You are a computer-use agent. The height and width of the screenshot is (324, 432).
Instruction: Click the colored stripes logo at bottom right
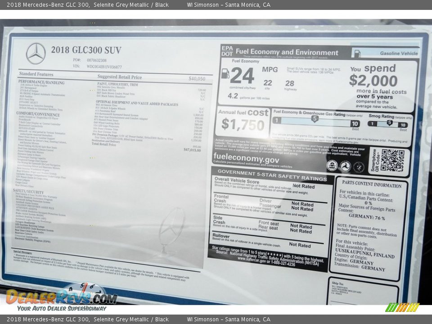point(402,307)
